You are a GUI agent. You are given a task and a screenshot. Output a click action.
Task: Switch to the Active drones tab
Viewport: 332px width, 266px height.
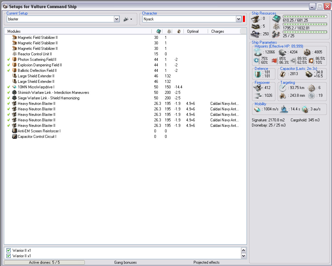coord(44,262)
